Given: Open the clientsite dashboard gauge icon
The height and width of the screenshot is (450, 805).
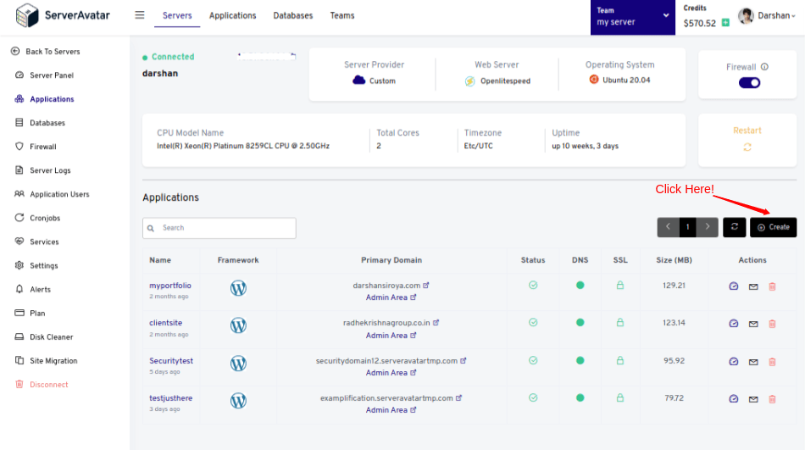Looking at the screenshot, I should point(734,324).
